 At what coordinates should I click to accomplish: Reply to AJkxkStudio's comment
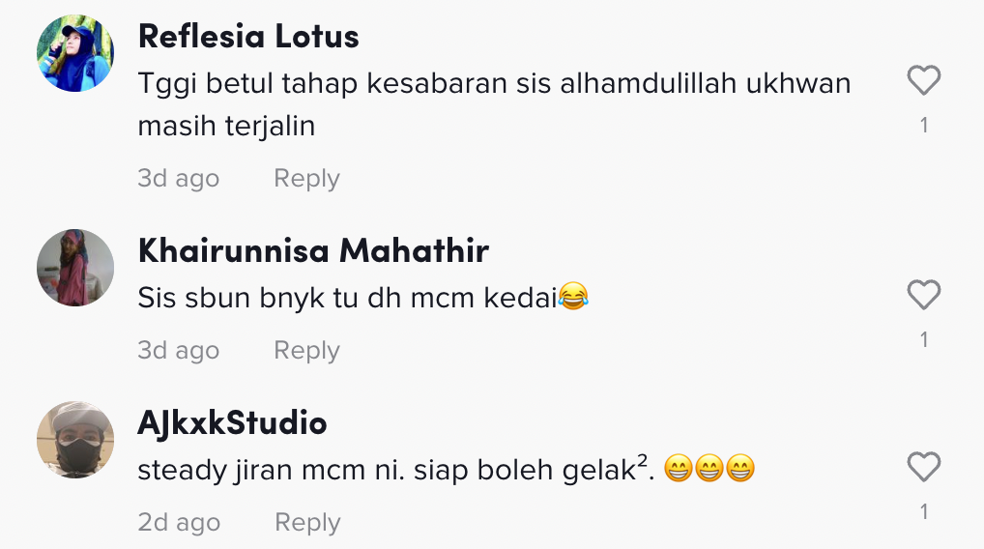(x=307, y=523)
